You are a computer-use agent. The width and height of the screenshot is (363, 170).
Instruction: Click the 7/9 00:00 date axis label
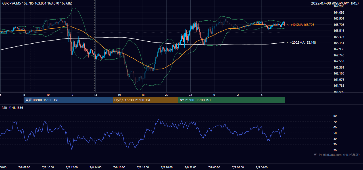(214, 167)
